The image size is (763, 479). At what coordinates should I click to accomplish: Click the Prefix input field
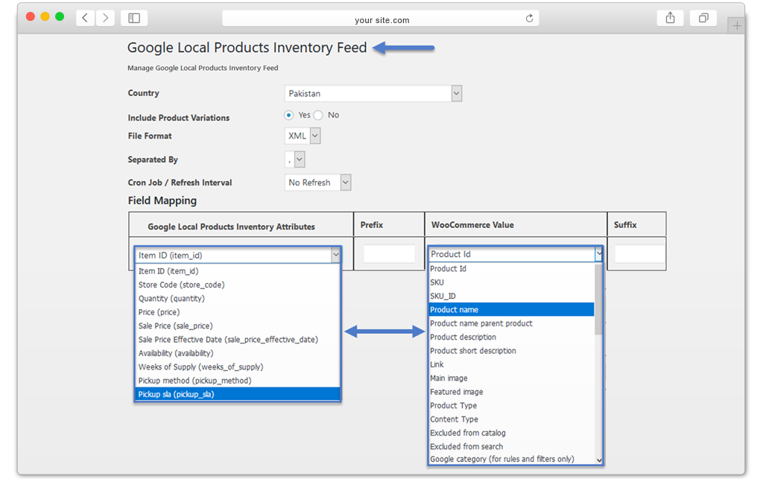tap(389, 254)
